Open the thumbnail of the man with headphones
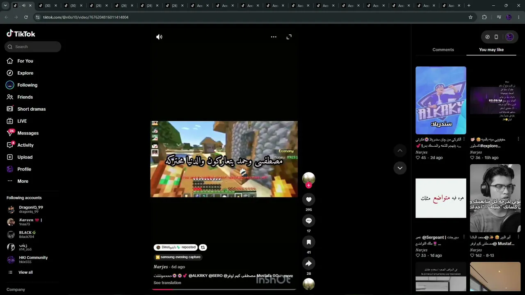Screen dimensions: 525x295 (495, 198)
